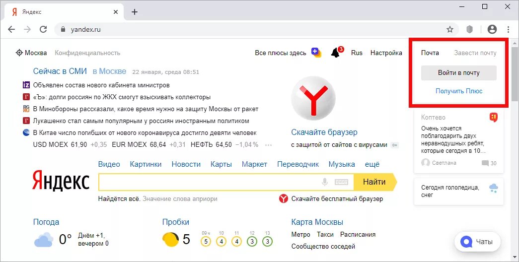The height and width of the screenshot is (262, 519).
Task: Open the Карта Москвы heading
Action: tap(317, 222)
